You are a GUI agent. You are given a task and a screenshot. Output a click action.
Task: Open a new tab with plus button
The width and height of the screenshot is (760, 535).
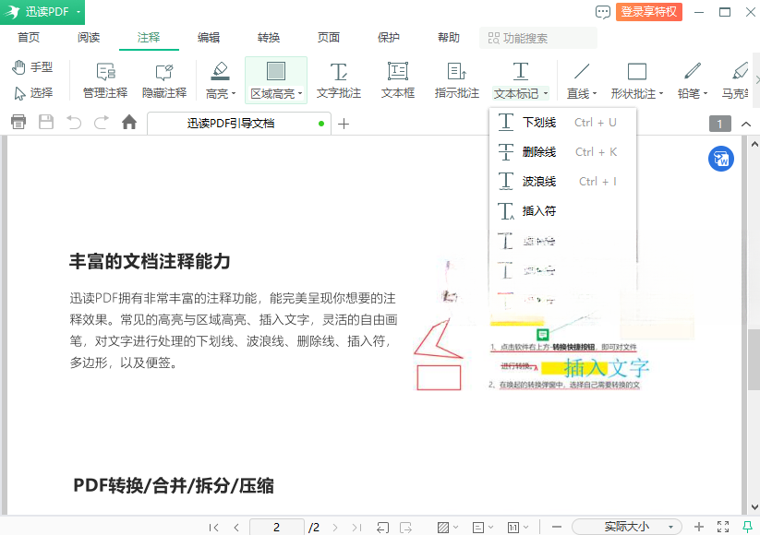coord(344,124)
